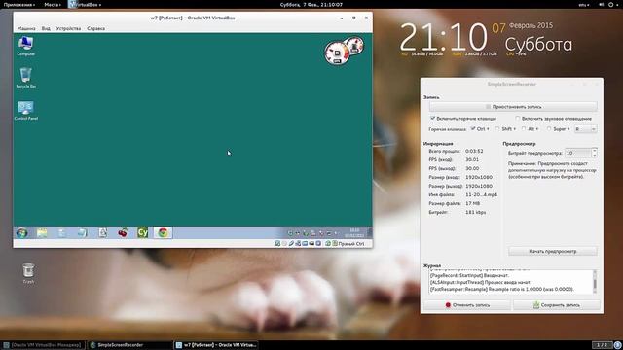Click the file size value 17 MB
Viewport: 623px width, 350px height.
click(x=473, y=203)
